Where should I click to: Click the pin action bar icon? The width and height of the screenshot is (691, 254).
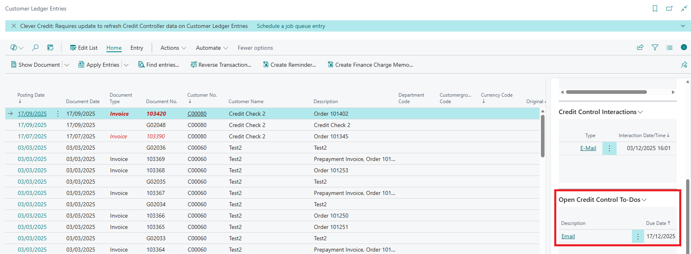pos(684,65)
